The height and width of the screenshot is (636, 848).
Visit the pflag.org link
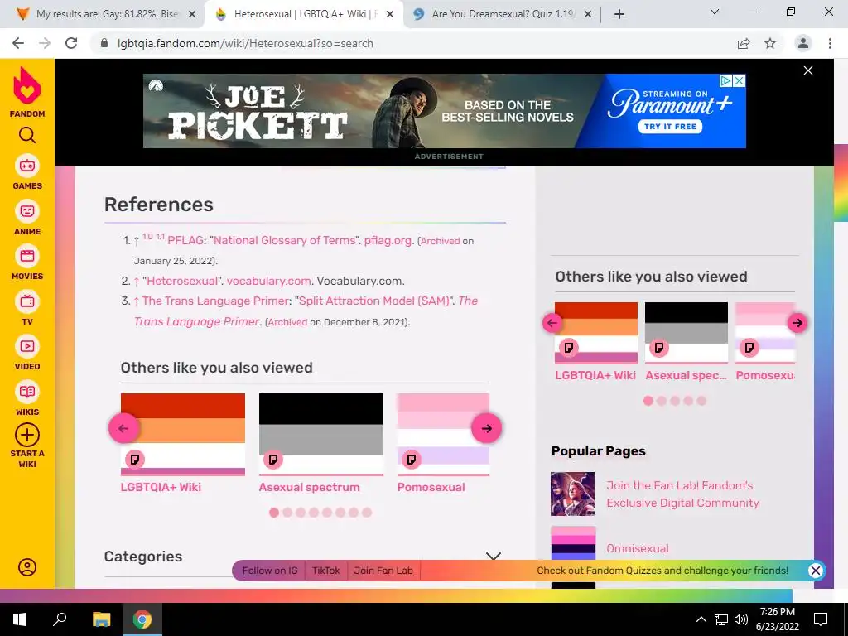click(388, 241)
